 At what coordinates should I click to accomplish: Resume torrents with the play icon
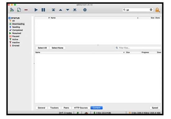36,10
